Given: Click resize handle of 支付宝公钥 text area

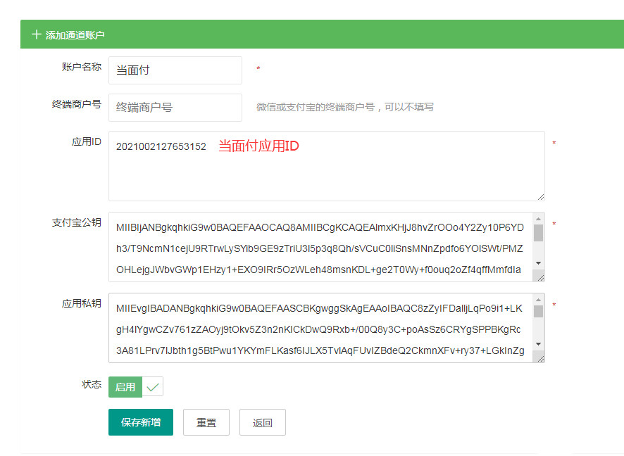Looking at the screenshot, I should point(540,277).
